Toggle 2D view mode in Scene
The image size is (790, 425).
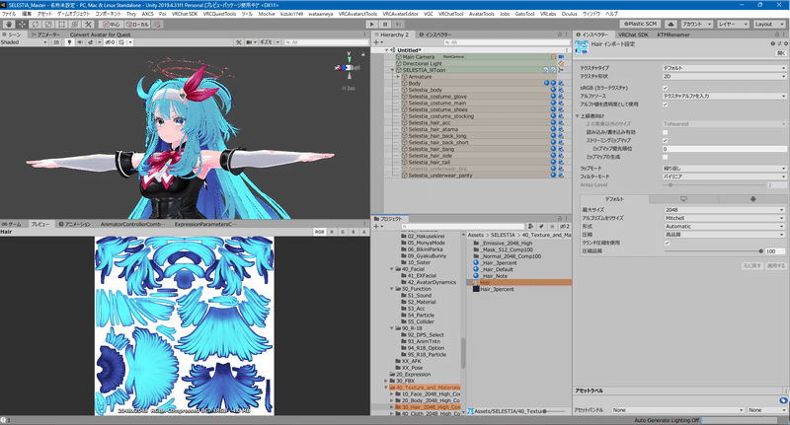(56, 42)
